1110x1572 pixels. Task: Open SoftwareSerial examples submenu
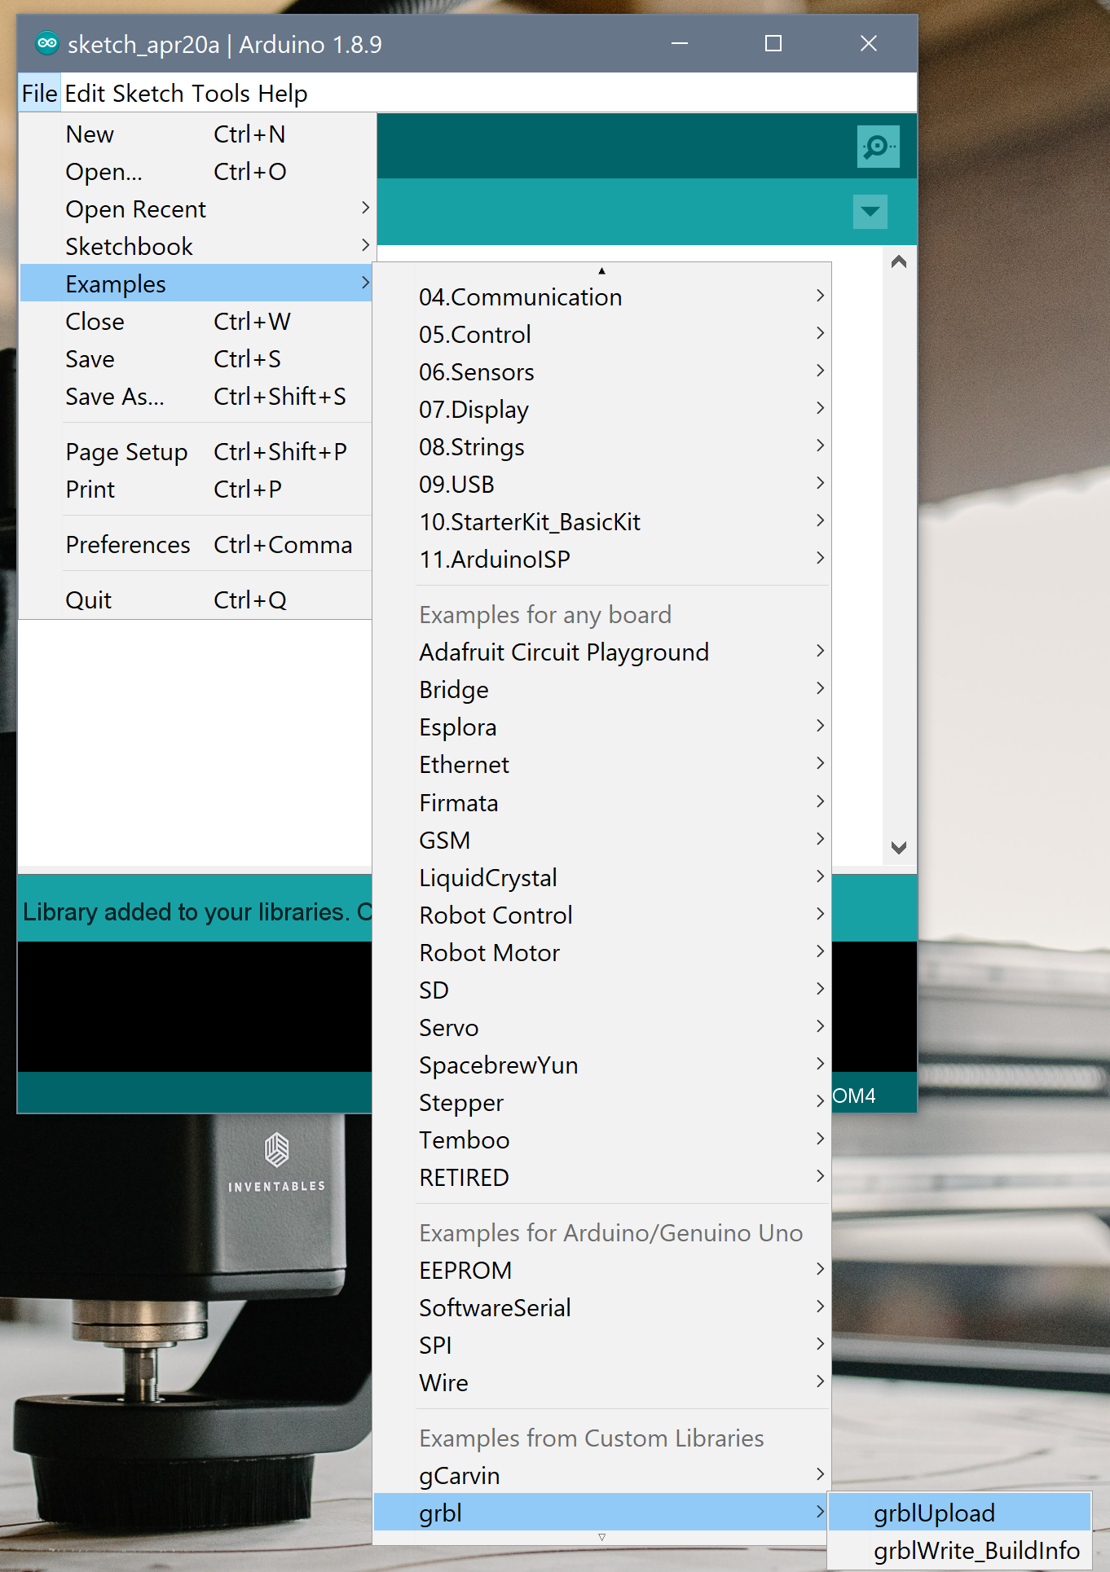(601, 1308)
